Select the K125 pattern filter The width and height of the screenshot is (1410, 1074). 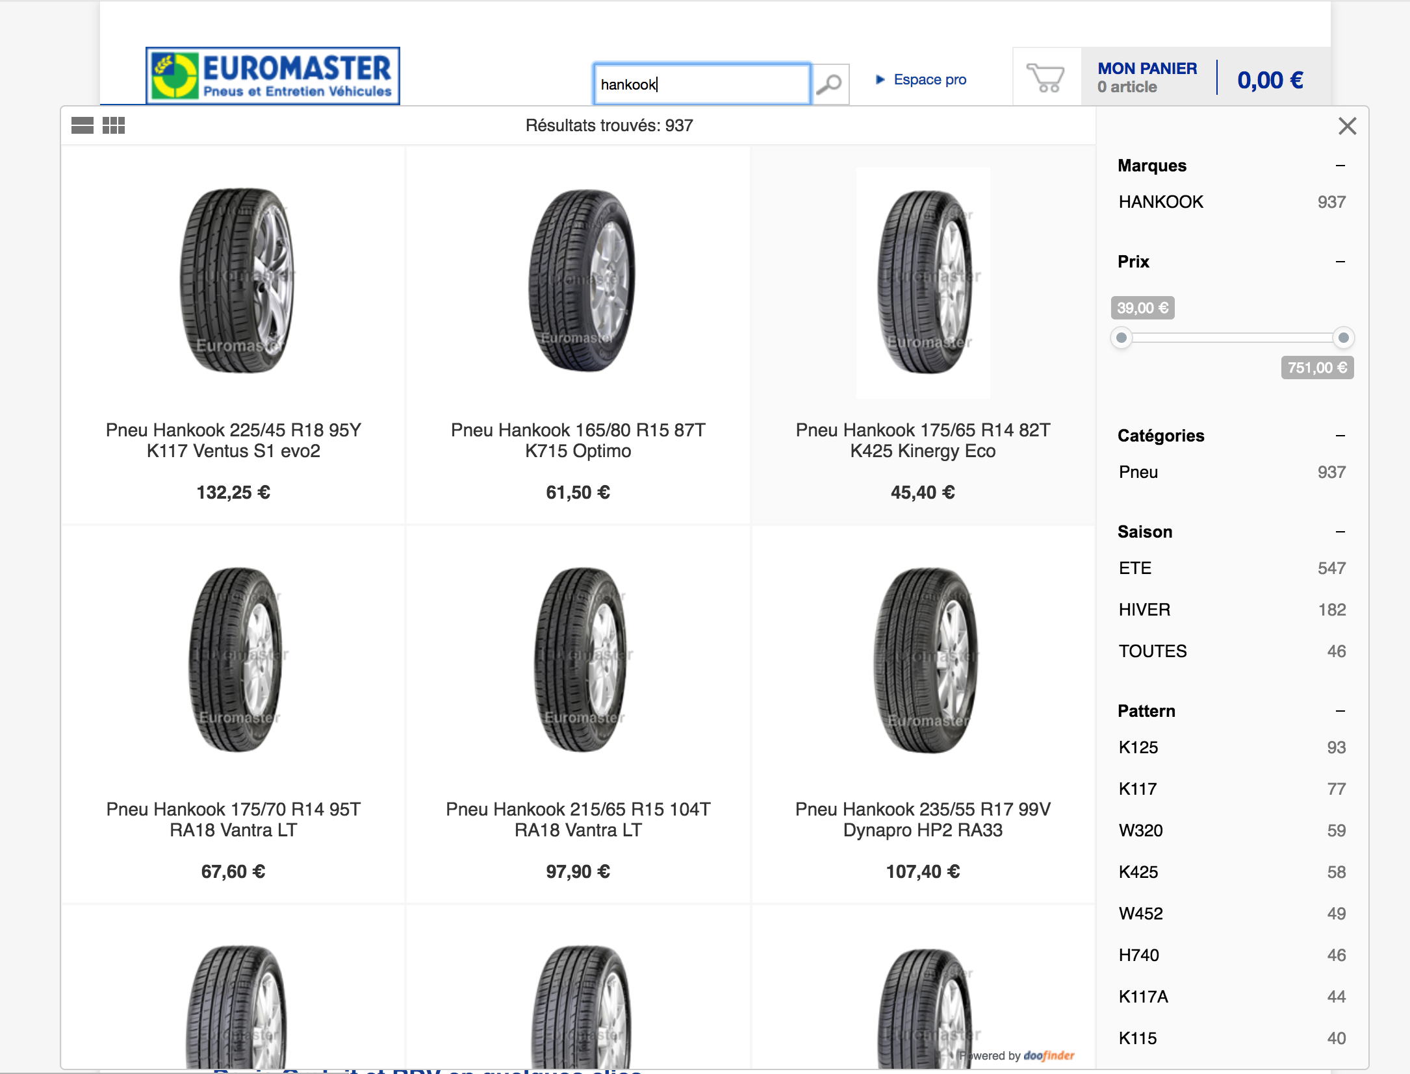[x=1232, y=747]
